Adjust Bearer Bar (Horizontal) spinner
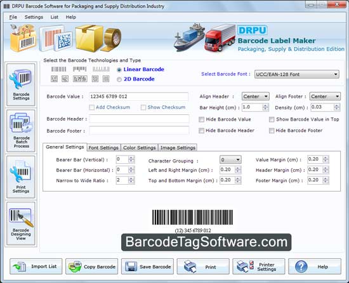Screen dimensions: 349x283 (131, 170)
